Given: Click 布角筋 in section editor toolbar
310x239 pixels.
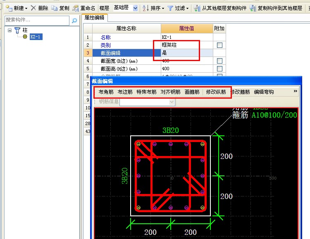Looking at the screenshot, I should click(x=106, y=92).
